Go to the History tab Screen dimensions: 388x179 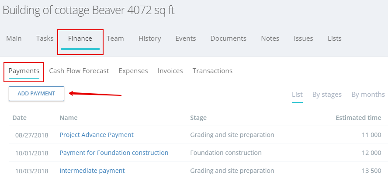click(x=150, y=39)
